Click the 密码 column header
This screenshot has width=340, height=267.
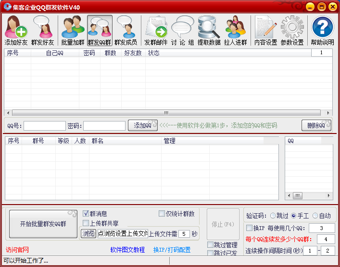(x=89, y=53)
